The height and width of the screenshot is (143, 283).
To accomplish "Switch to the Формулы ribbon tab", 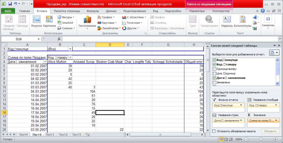I will (93, 11).
